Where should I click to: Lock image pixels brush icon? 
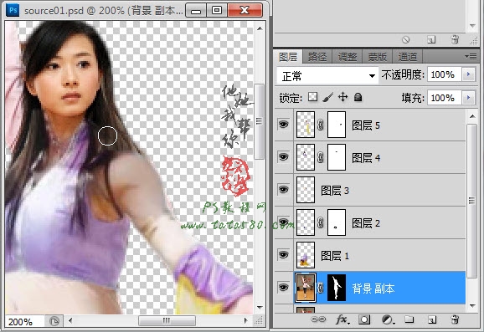[327, 97]
